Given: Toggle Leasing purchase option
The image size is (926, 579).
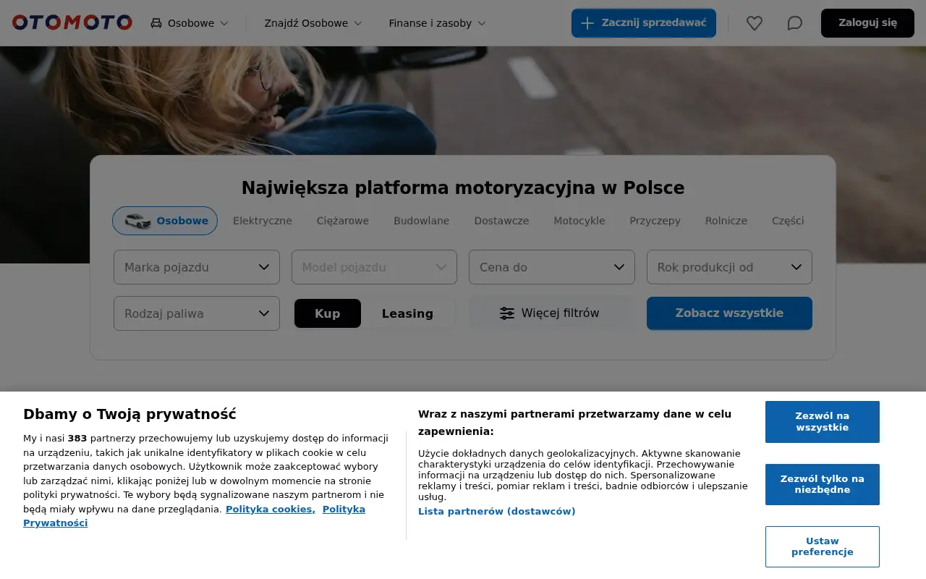Looking at the screenshot, I should (407, 313).
